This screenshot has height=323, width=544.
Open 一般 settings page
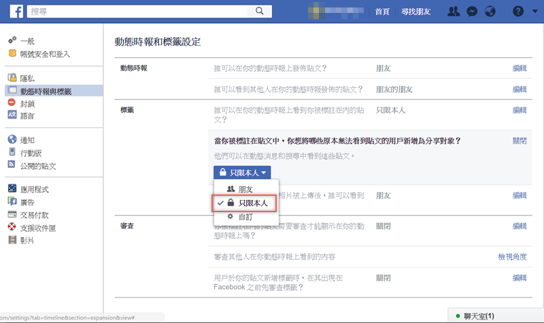(27, 41)
